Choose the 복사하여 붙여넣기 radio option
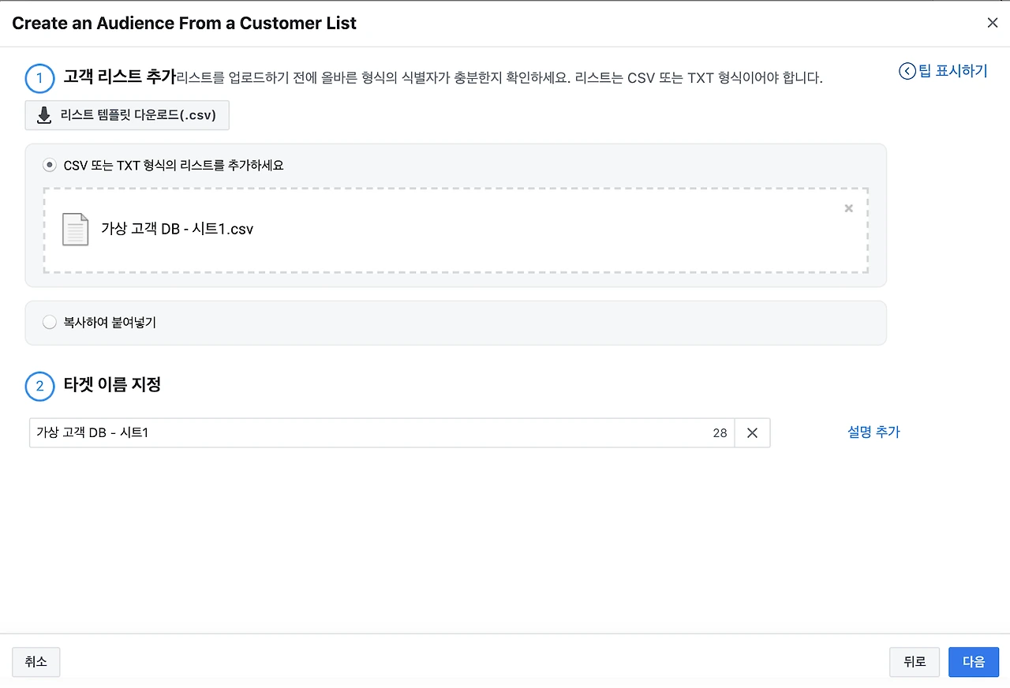The image size is (1010, 688). pyautogui.click(x=50, y=322)
